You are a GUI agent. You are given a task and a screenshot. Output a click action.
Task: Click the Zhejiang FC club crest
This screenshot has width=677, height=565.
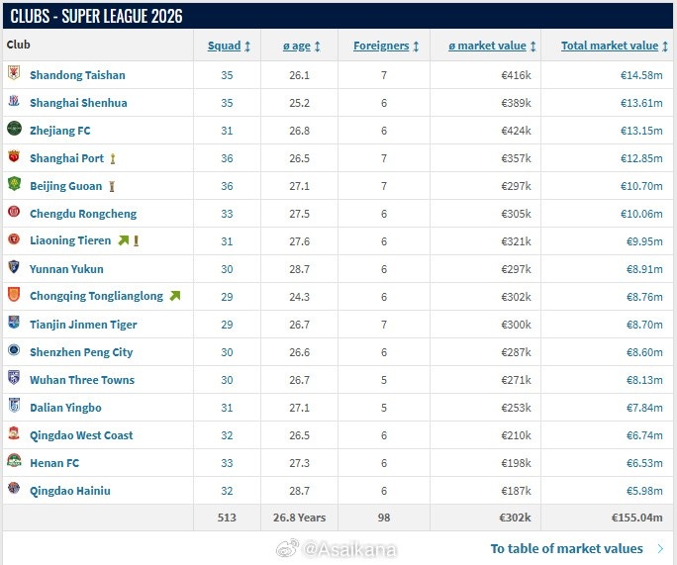[14, 129]
